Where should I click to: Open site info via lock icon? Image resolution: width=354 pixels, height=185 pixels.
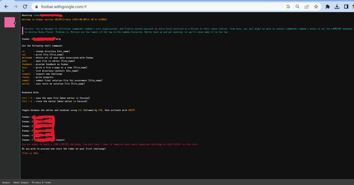click(x=36, y=7)
